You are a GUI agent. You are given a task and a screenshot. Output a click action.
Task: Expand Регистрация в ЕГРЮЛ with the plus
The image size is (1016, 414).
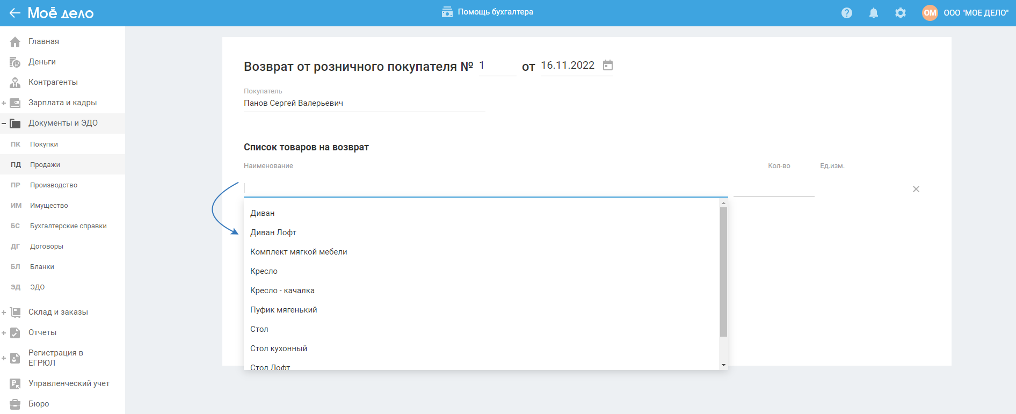click(4, 358)
